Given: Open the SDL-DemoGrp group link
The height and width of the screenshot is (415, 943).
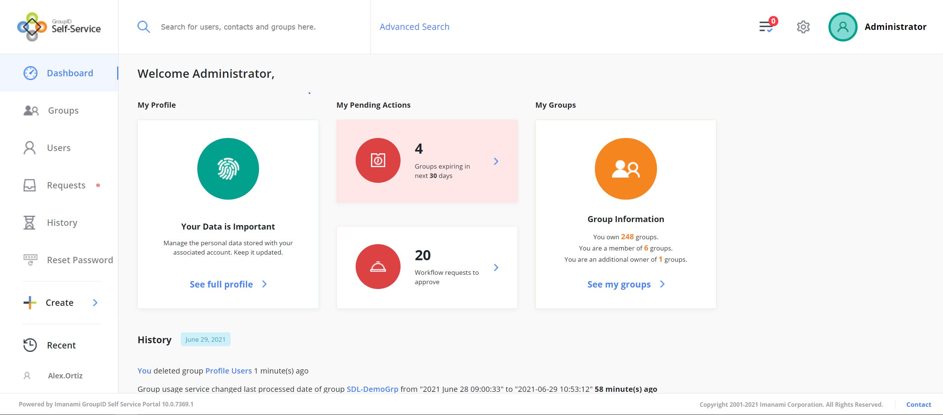Looking at the screenshot, I should pyautogui.click(x=372, y=389).
